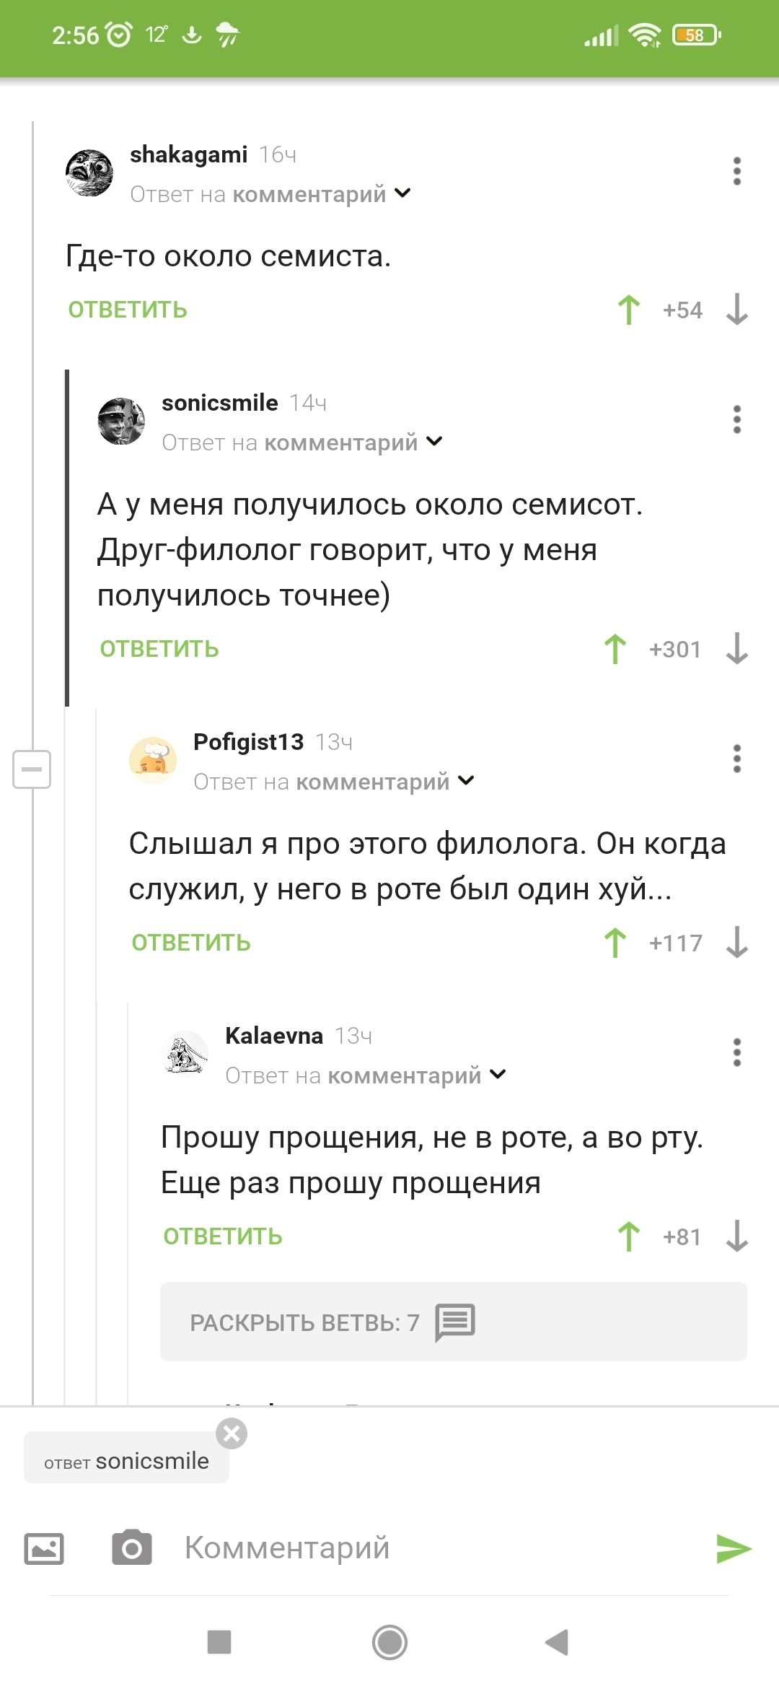Open three-dot menu on Kalaevna's comment
This screenshot has height=1689, width=779.
click(736, 1052)
